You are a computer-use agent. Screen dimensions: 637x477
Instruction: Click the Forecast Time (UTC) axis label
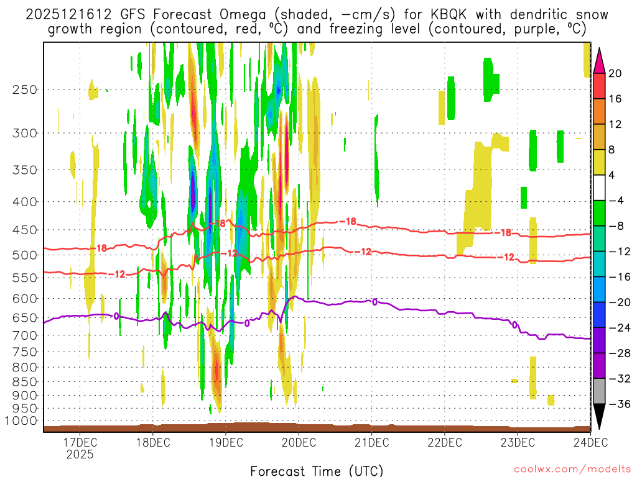[x=317, y=471]
